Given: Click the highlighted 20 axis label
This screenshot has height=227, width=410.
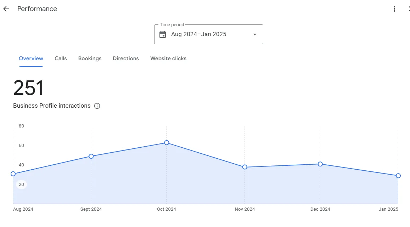Looking at the screenshot, I should click(22, 185).
